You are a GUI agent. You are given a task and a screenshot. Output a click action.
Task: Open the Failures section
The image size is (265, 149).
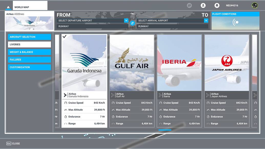pyautogui.click(x=29, y=60)
